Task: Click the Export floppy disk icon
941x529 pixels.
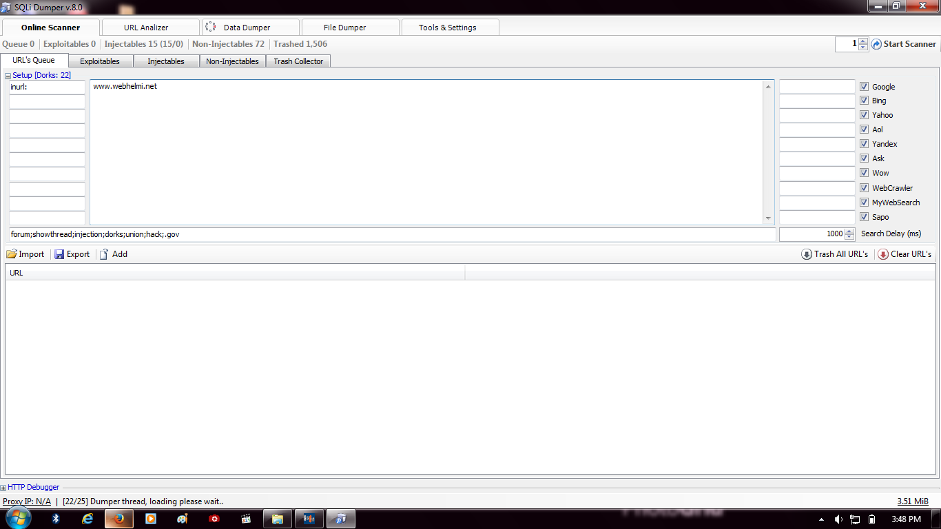Action: click(59, 254)
